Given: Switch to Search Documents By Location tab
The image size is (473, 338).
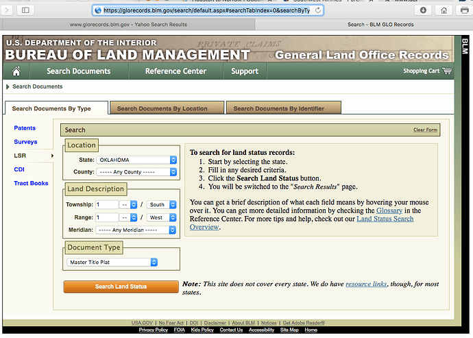Looking at the screenshot, I should [167, 108].
